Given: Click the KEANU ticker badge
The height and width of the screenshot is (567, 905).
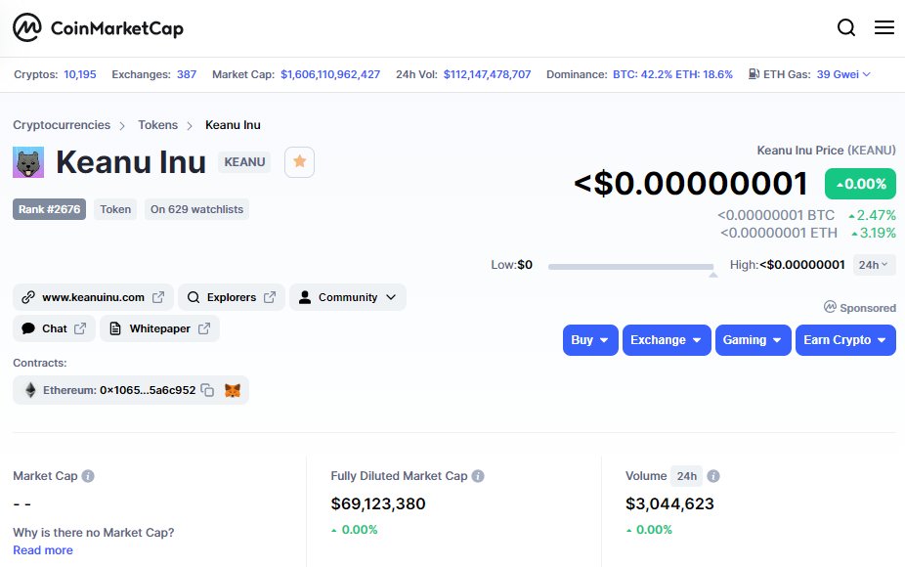Looking at the screenshot, I should coord(244,162).
